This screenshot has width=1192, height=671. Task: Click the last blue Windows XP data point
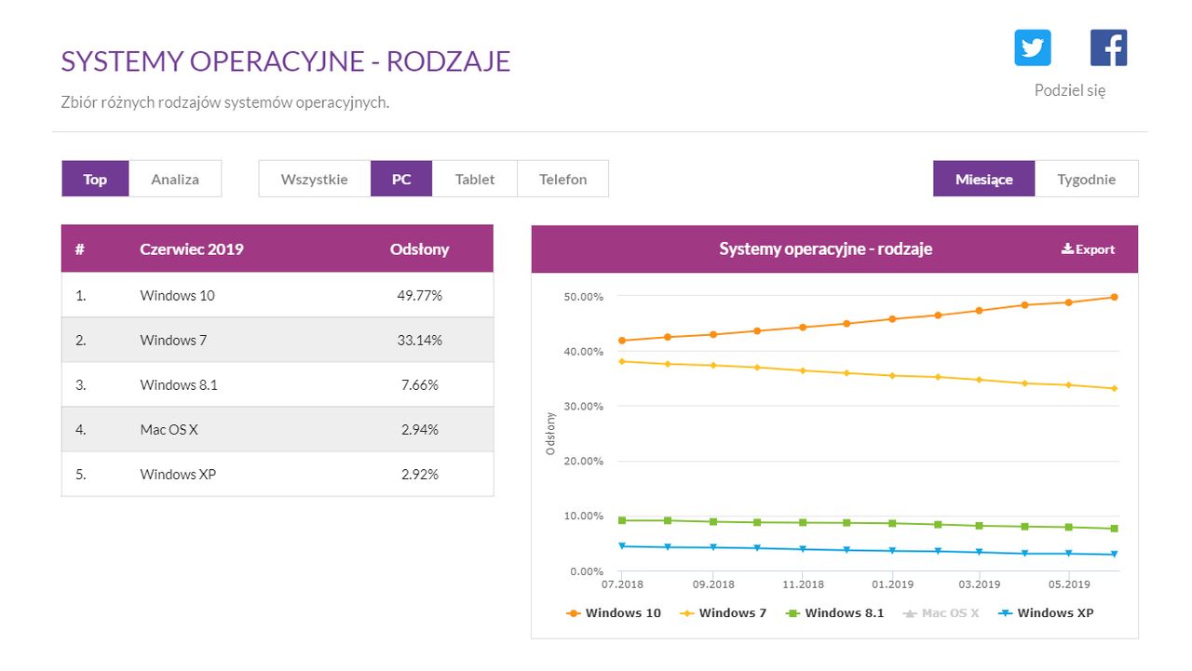pos(1114,555)
